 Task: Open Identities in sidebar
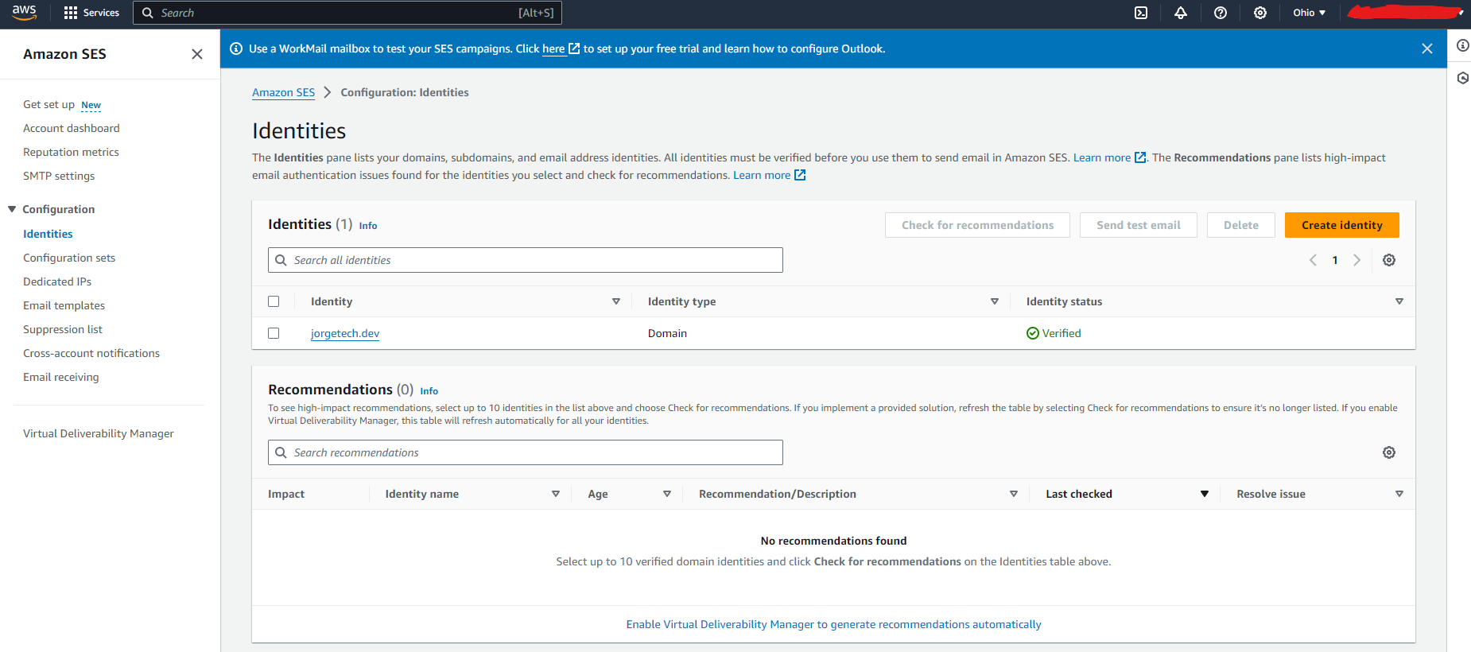(x=48, y=234)
